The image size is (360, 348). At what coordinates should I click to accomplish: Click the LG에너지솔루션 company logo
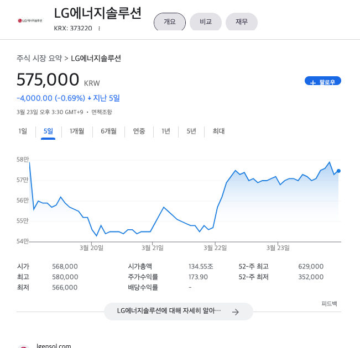(x=30, y=20)
